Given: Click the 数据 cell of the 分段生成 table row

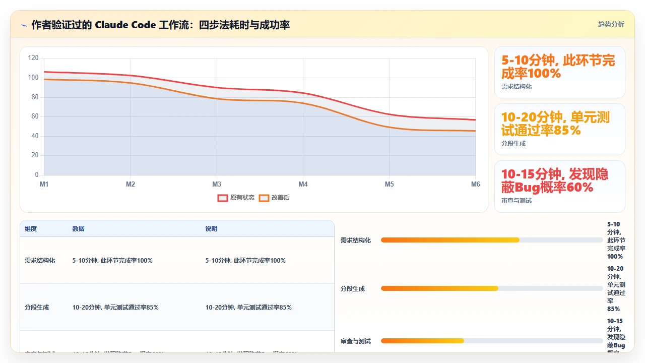Looking at the screenshot, I should [115, 308].
